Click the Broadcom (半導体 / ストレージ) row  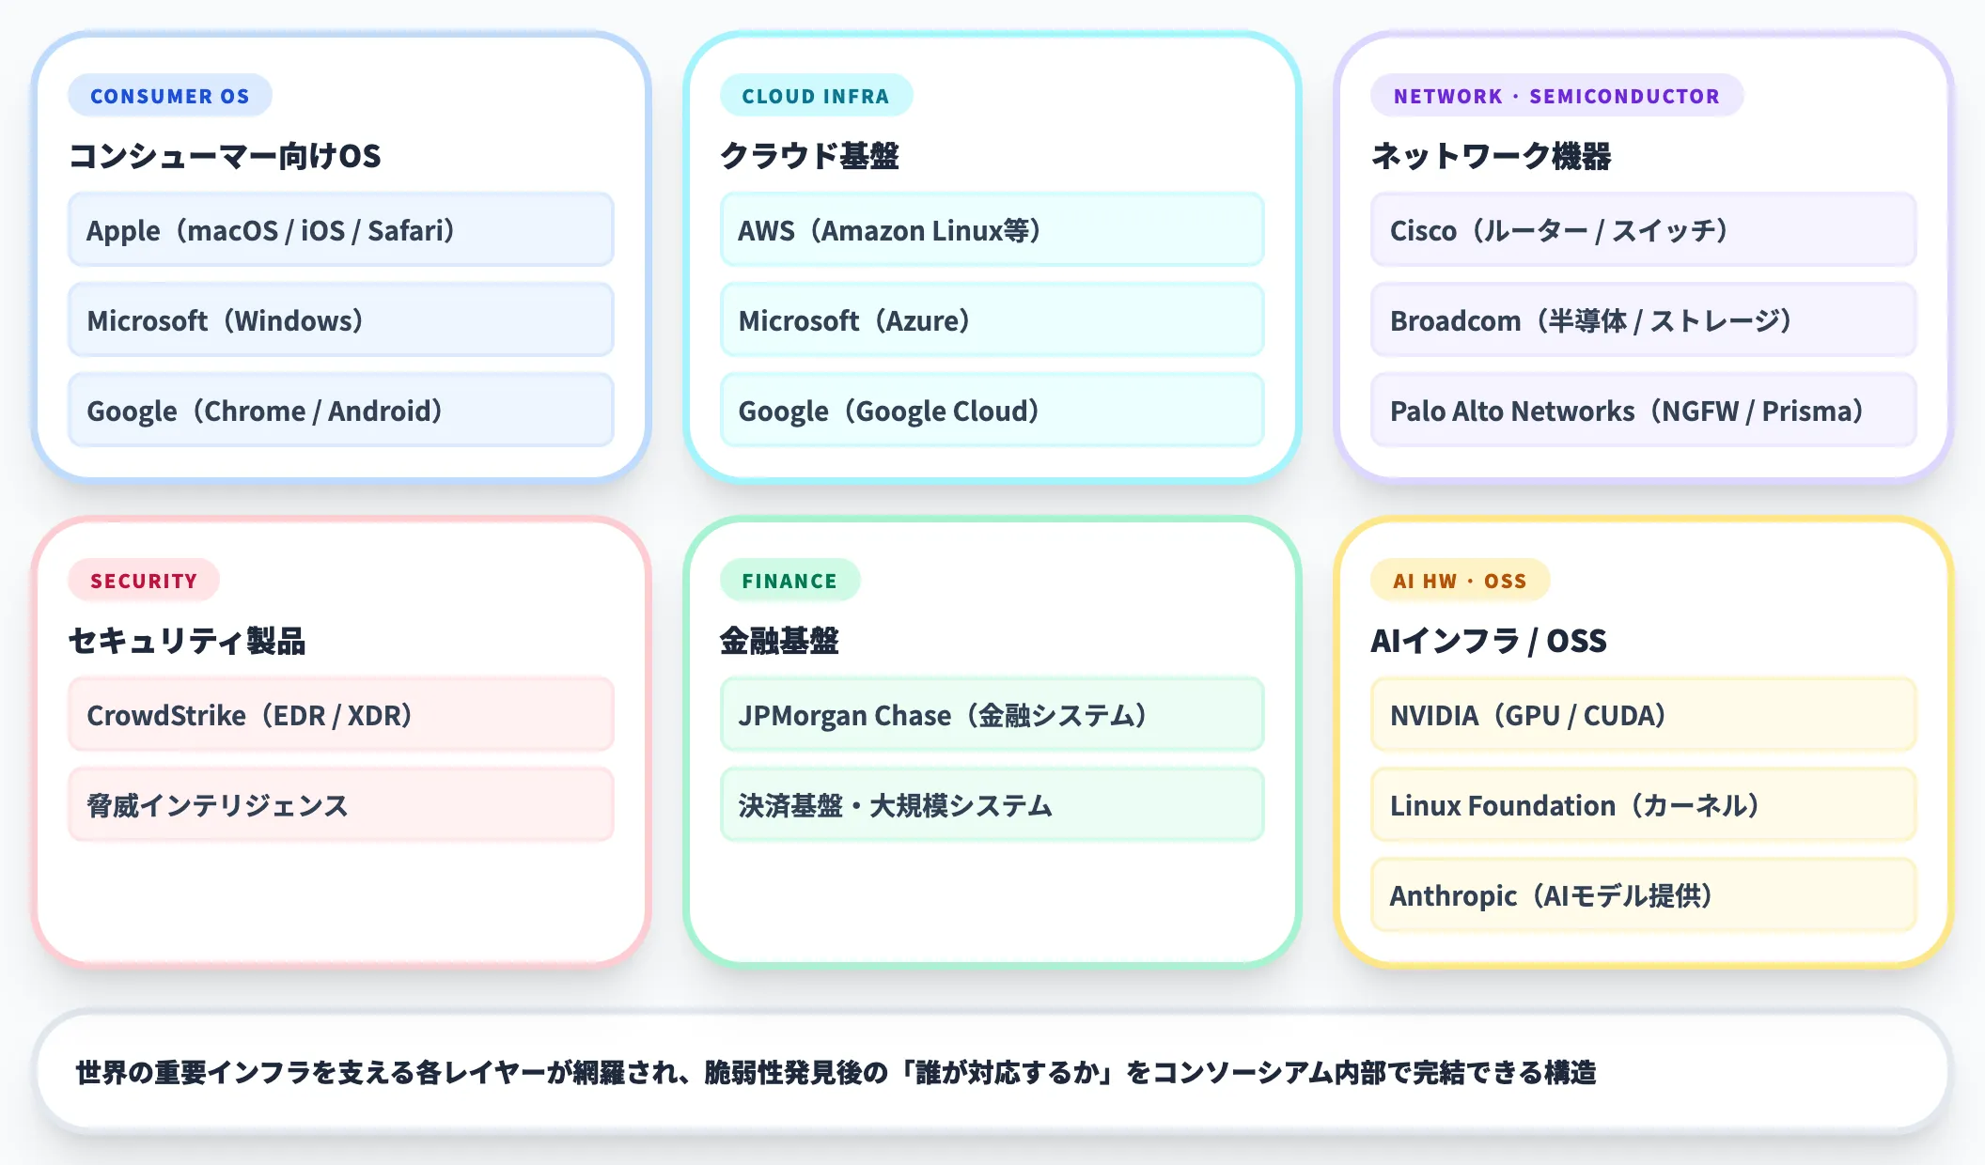tap(1644, 320)
